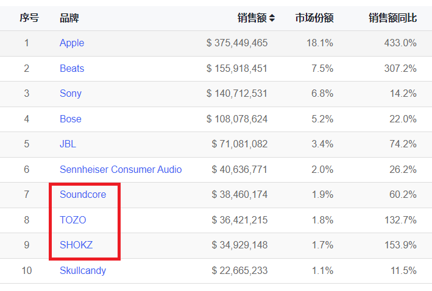
Task: Select the row number 10 cell
Action: (x=27, y=271)
